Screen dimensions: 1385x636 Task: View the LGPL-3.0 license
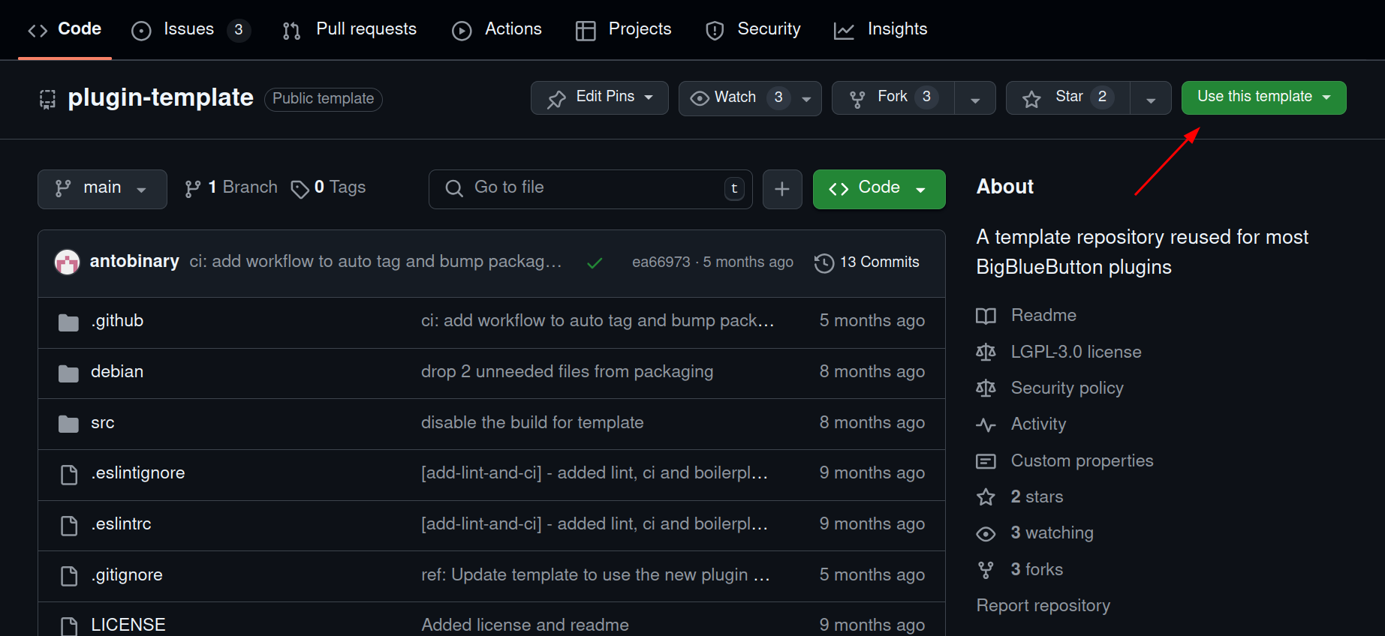tap(1058, 352)
